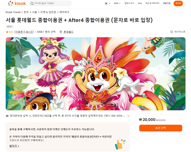
Task: Open the 이용후기 1K+건 reviews link
Action: click(24, 32)
